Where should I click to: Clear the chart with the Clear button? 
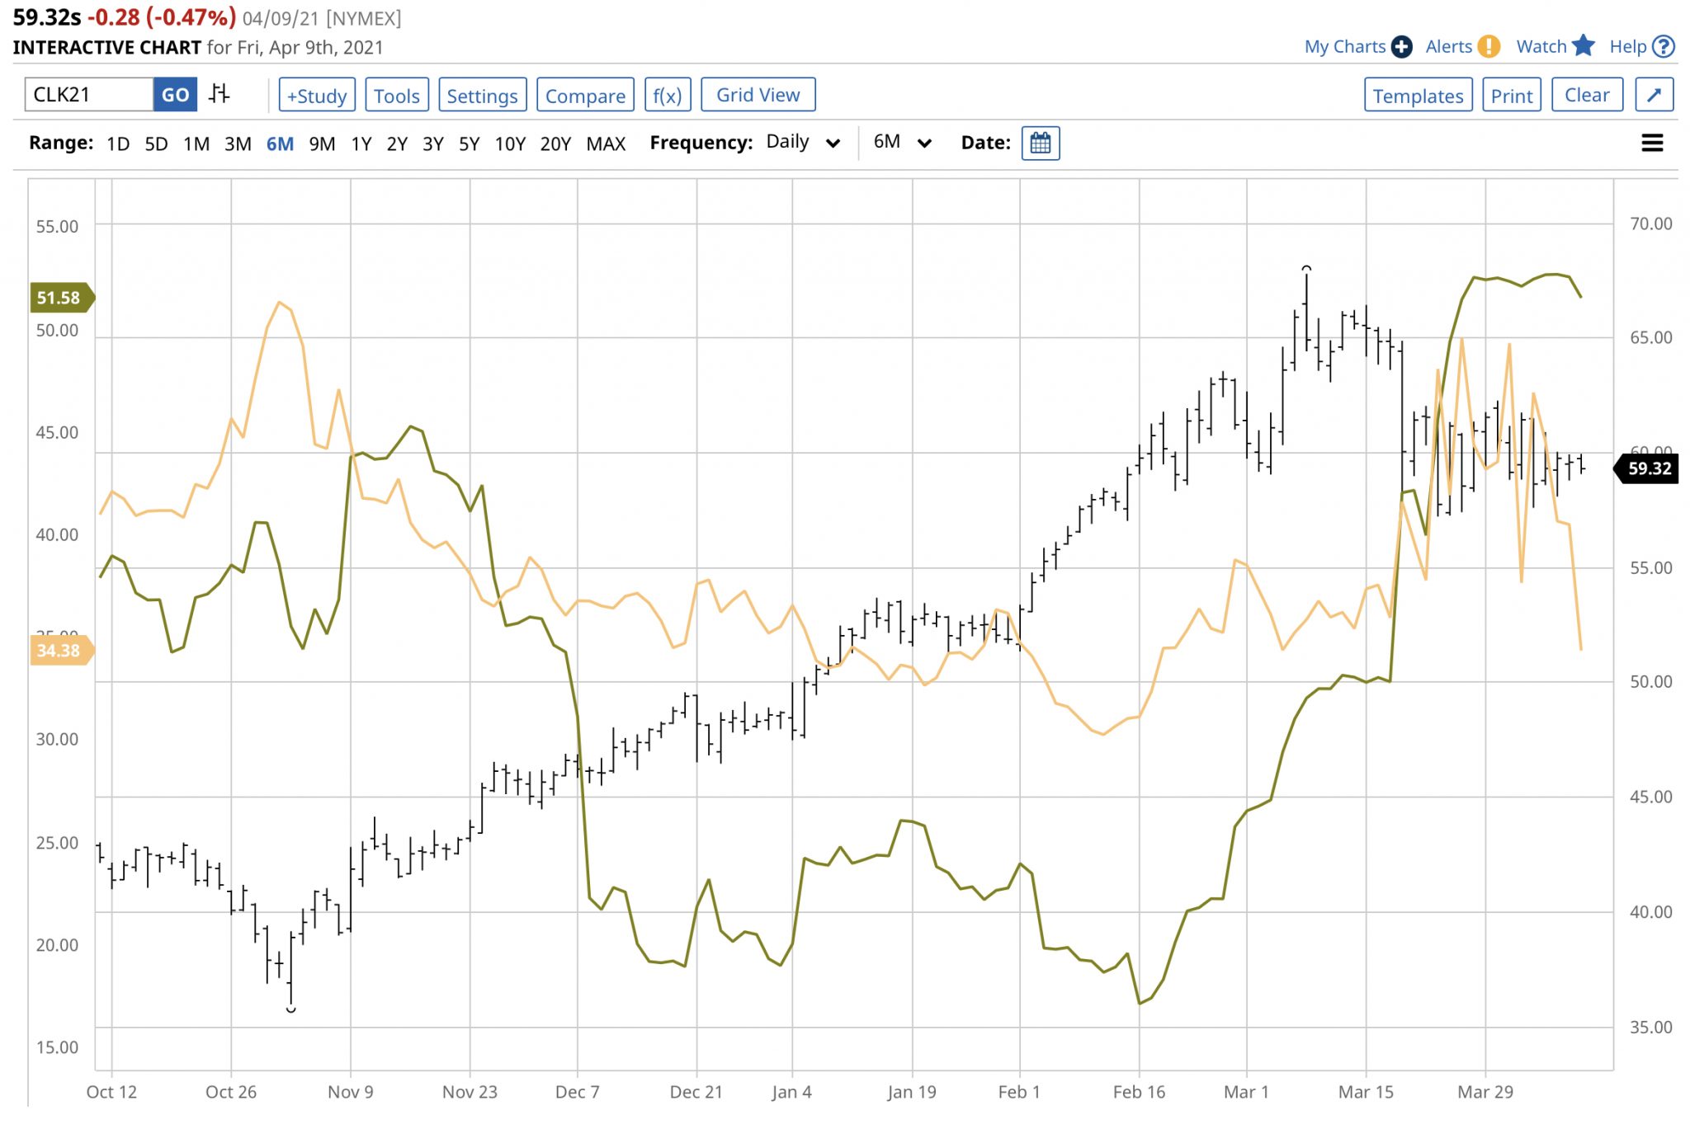(x=1587, y=94)
